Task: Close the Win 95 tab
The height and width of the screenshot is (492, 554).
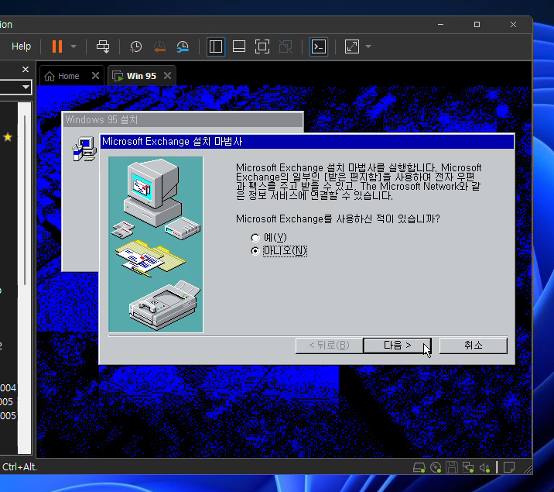Action: [167, 76]
